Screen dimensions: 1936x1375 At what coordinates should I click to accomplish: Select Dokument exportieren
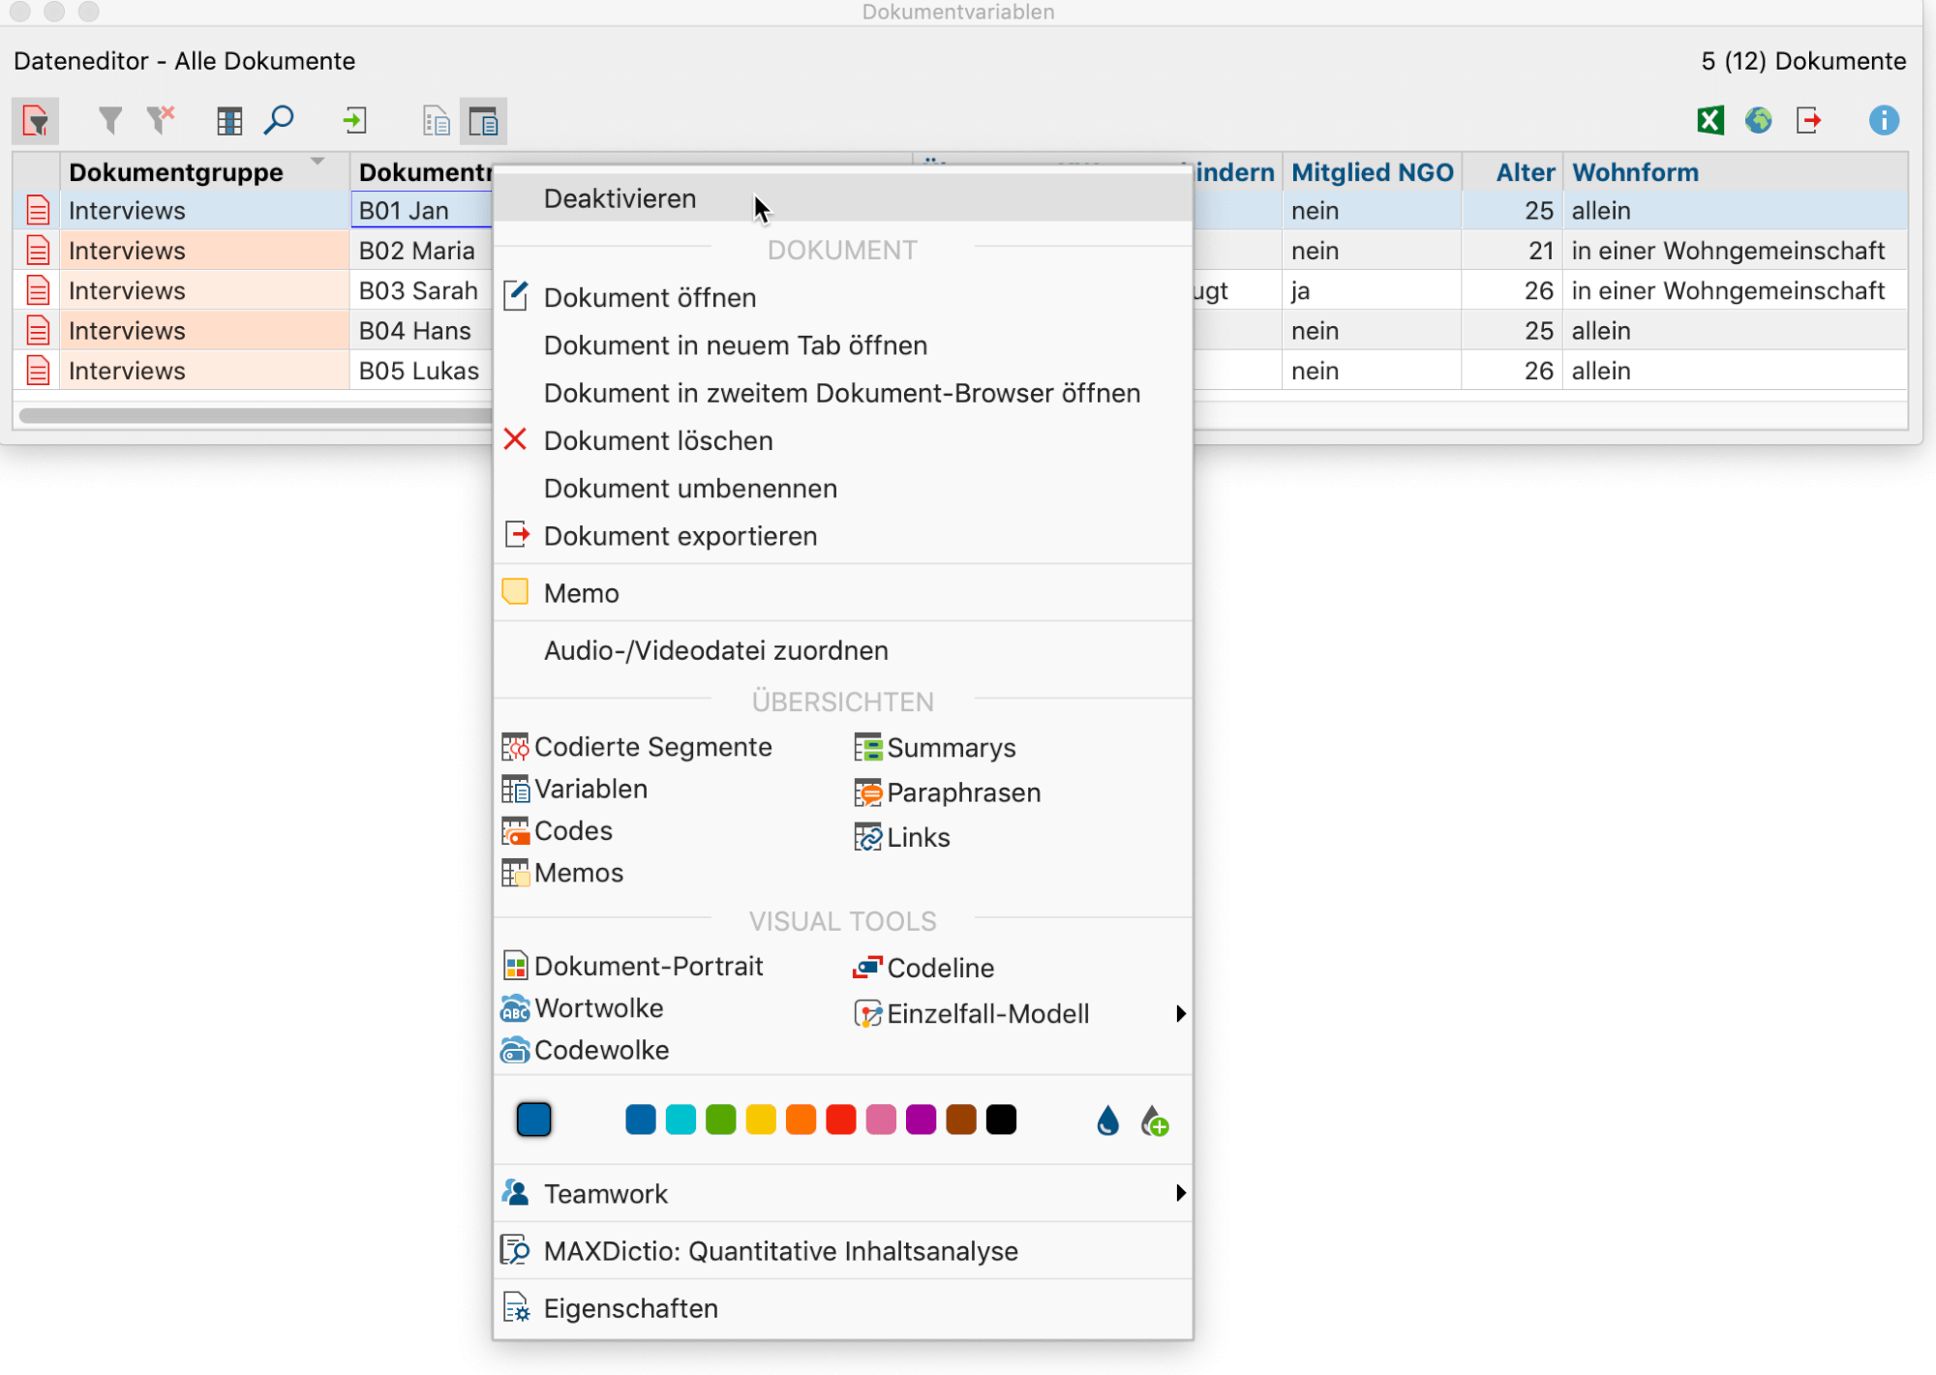point(842,535)
